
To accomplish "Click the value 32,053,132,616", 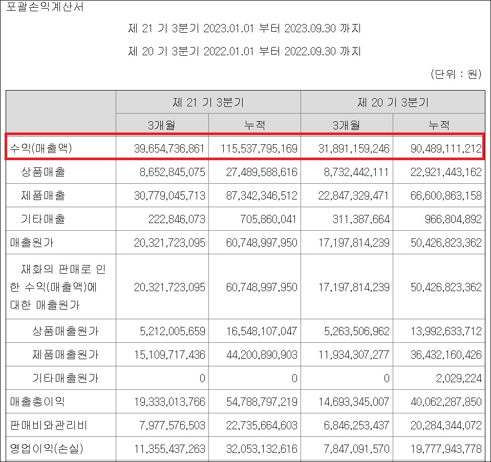I will (262, 449).
